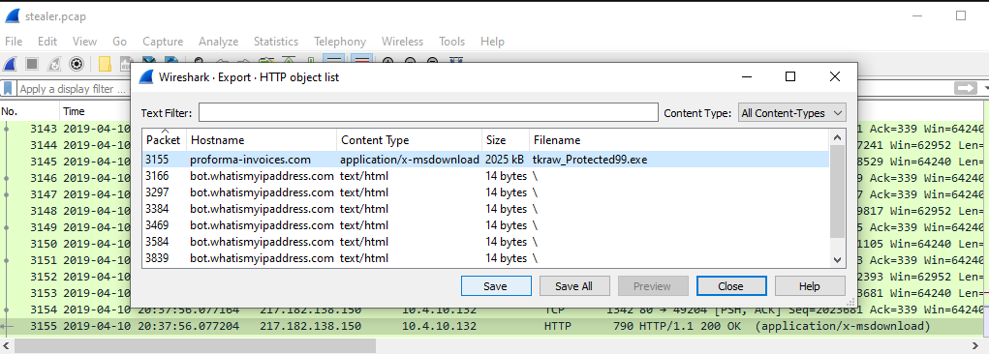Screen dimensions: 989x354
Task: Open the Tools menu
Action: (451, 42)
